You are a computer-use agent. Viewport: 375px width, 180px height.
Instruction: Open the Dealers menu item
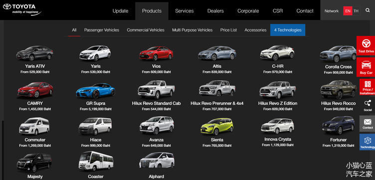coord(215,11)
